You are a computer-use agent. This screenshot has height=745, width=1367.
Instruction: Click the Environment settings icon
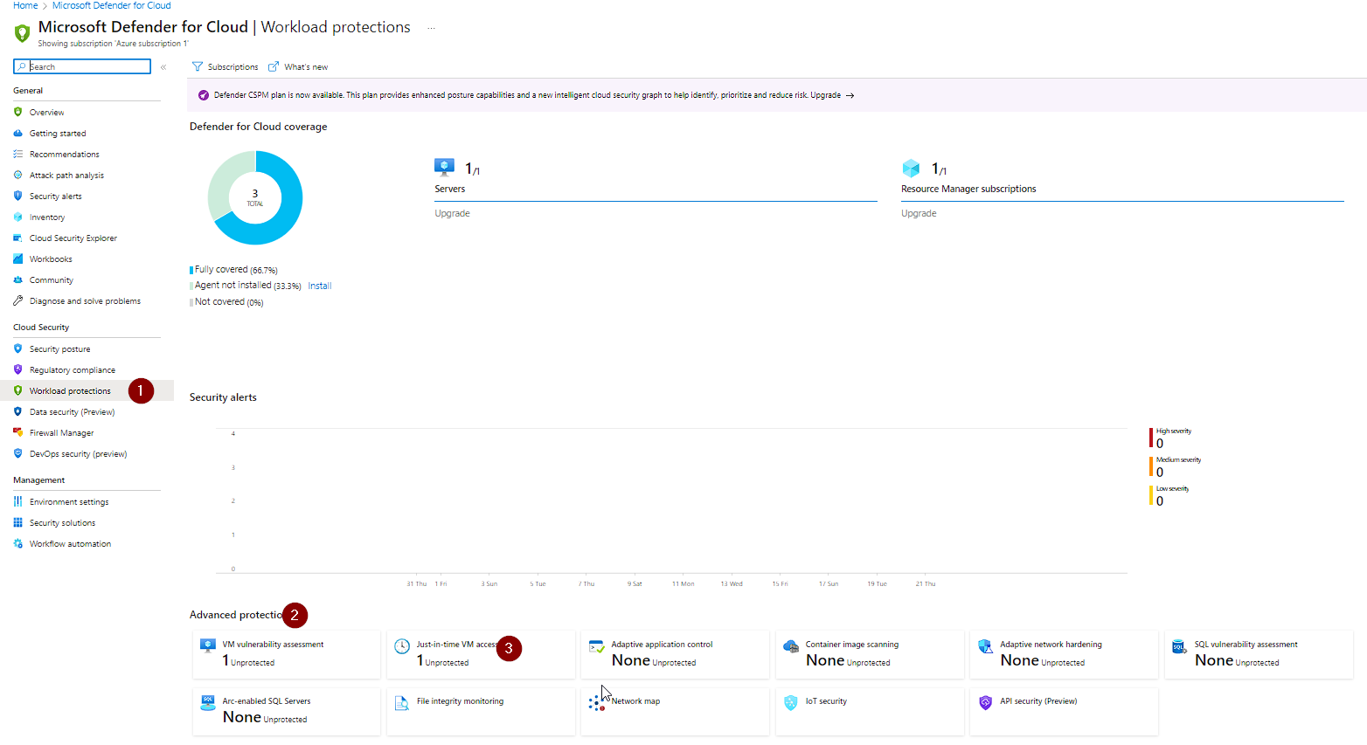tap(17, 501)
